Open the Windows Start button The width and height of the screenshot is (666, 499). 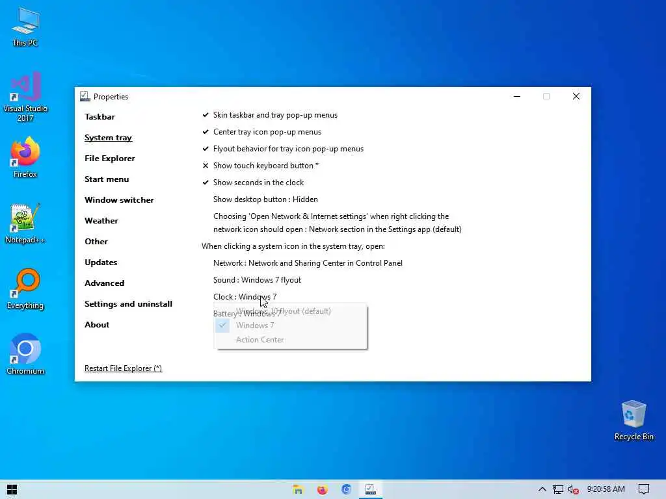click(12, 490)
